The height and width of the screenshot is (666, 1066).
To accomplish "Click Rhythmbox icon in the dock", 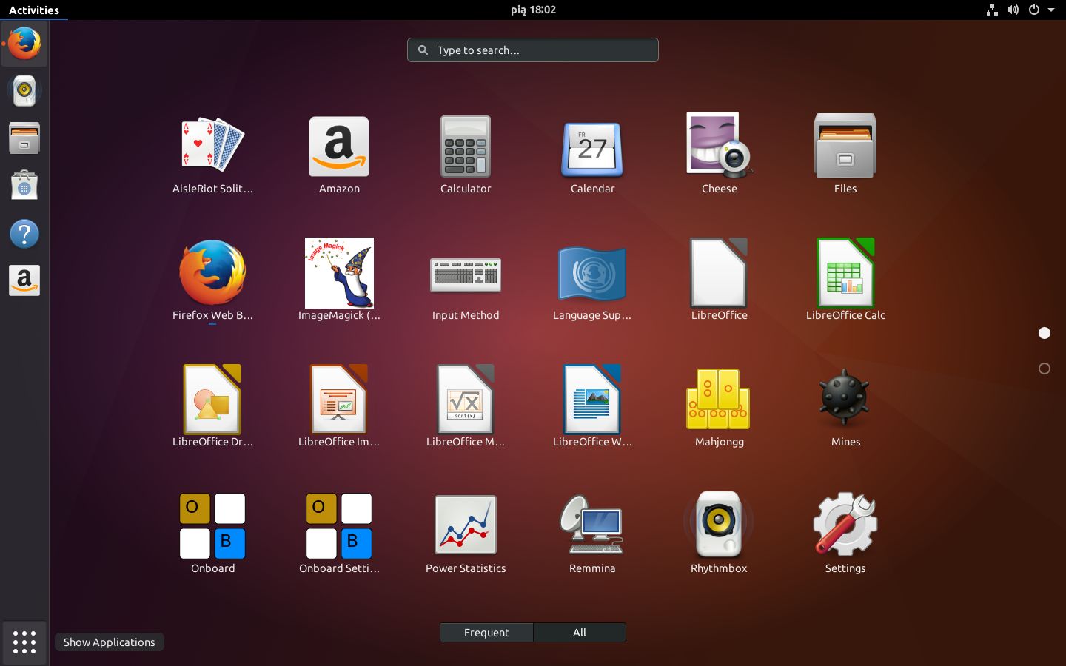I will (x=24, y=91).
